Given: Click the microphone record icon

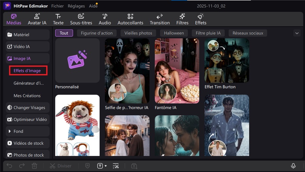Looking at the screenshot, I should (x=293, y=166).
